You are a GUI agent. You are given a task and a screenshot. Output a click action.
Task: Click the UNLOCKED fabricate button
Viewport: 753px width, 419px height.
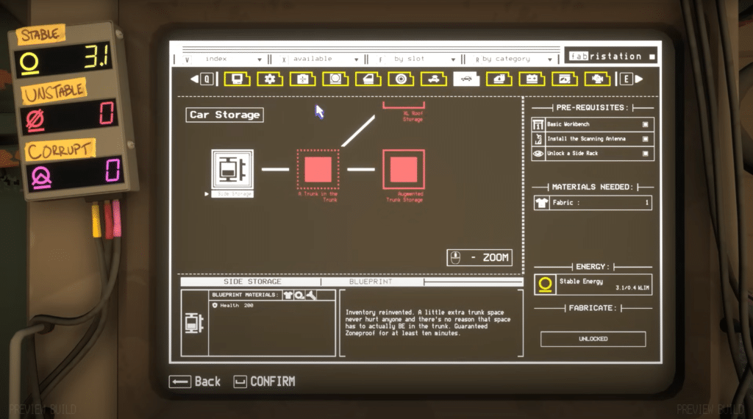[593, 339]
